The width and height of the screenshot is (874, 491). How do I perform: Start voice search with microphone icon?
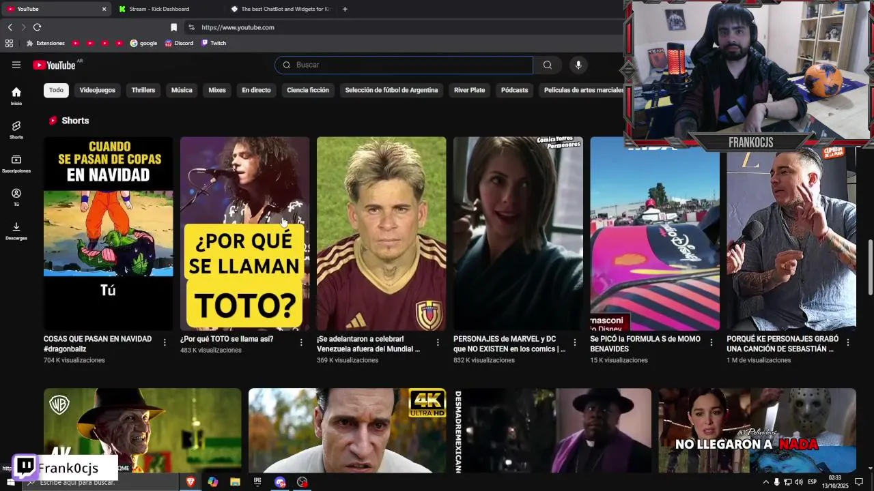coord(578,65)
